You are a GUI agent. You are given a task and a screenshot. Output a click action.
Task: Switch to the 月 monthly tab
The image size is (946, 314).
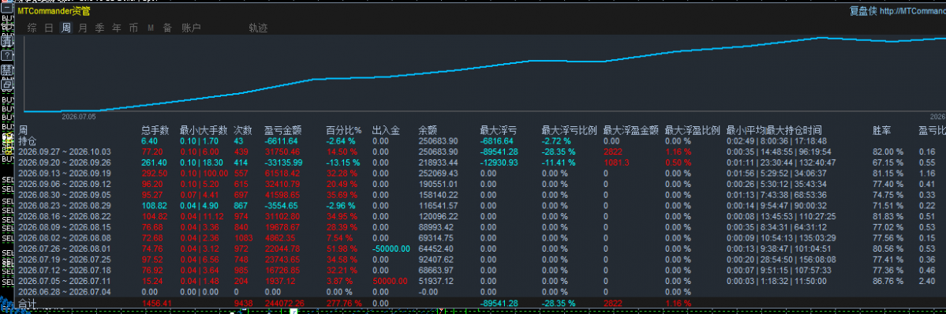tap(83, 28)
